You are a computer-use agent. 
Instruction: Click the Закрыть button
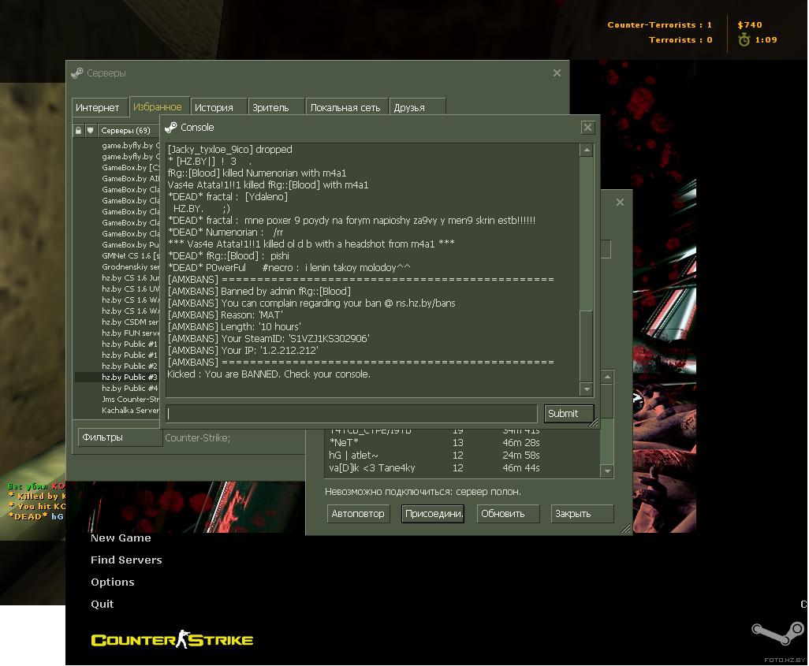click(582, 514)
